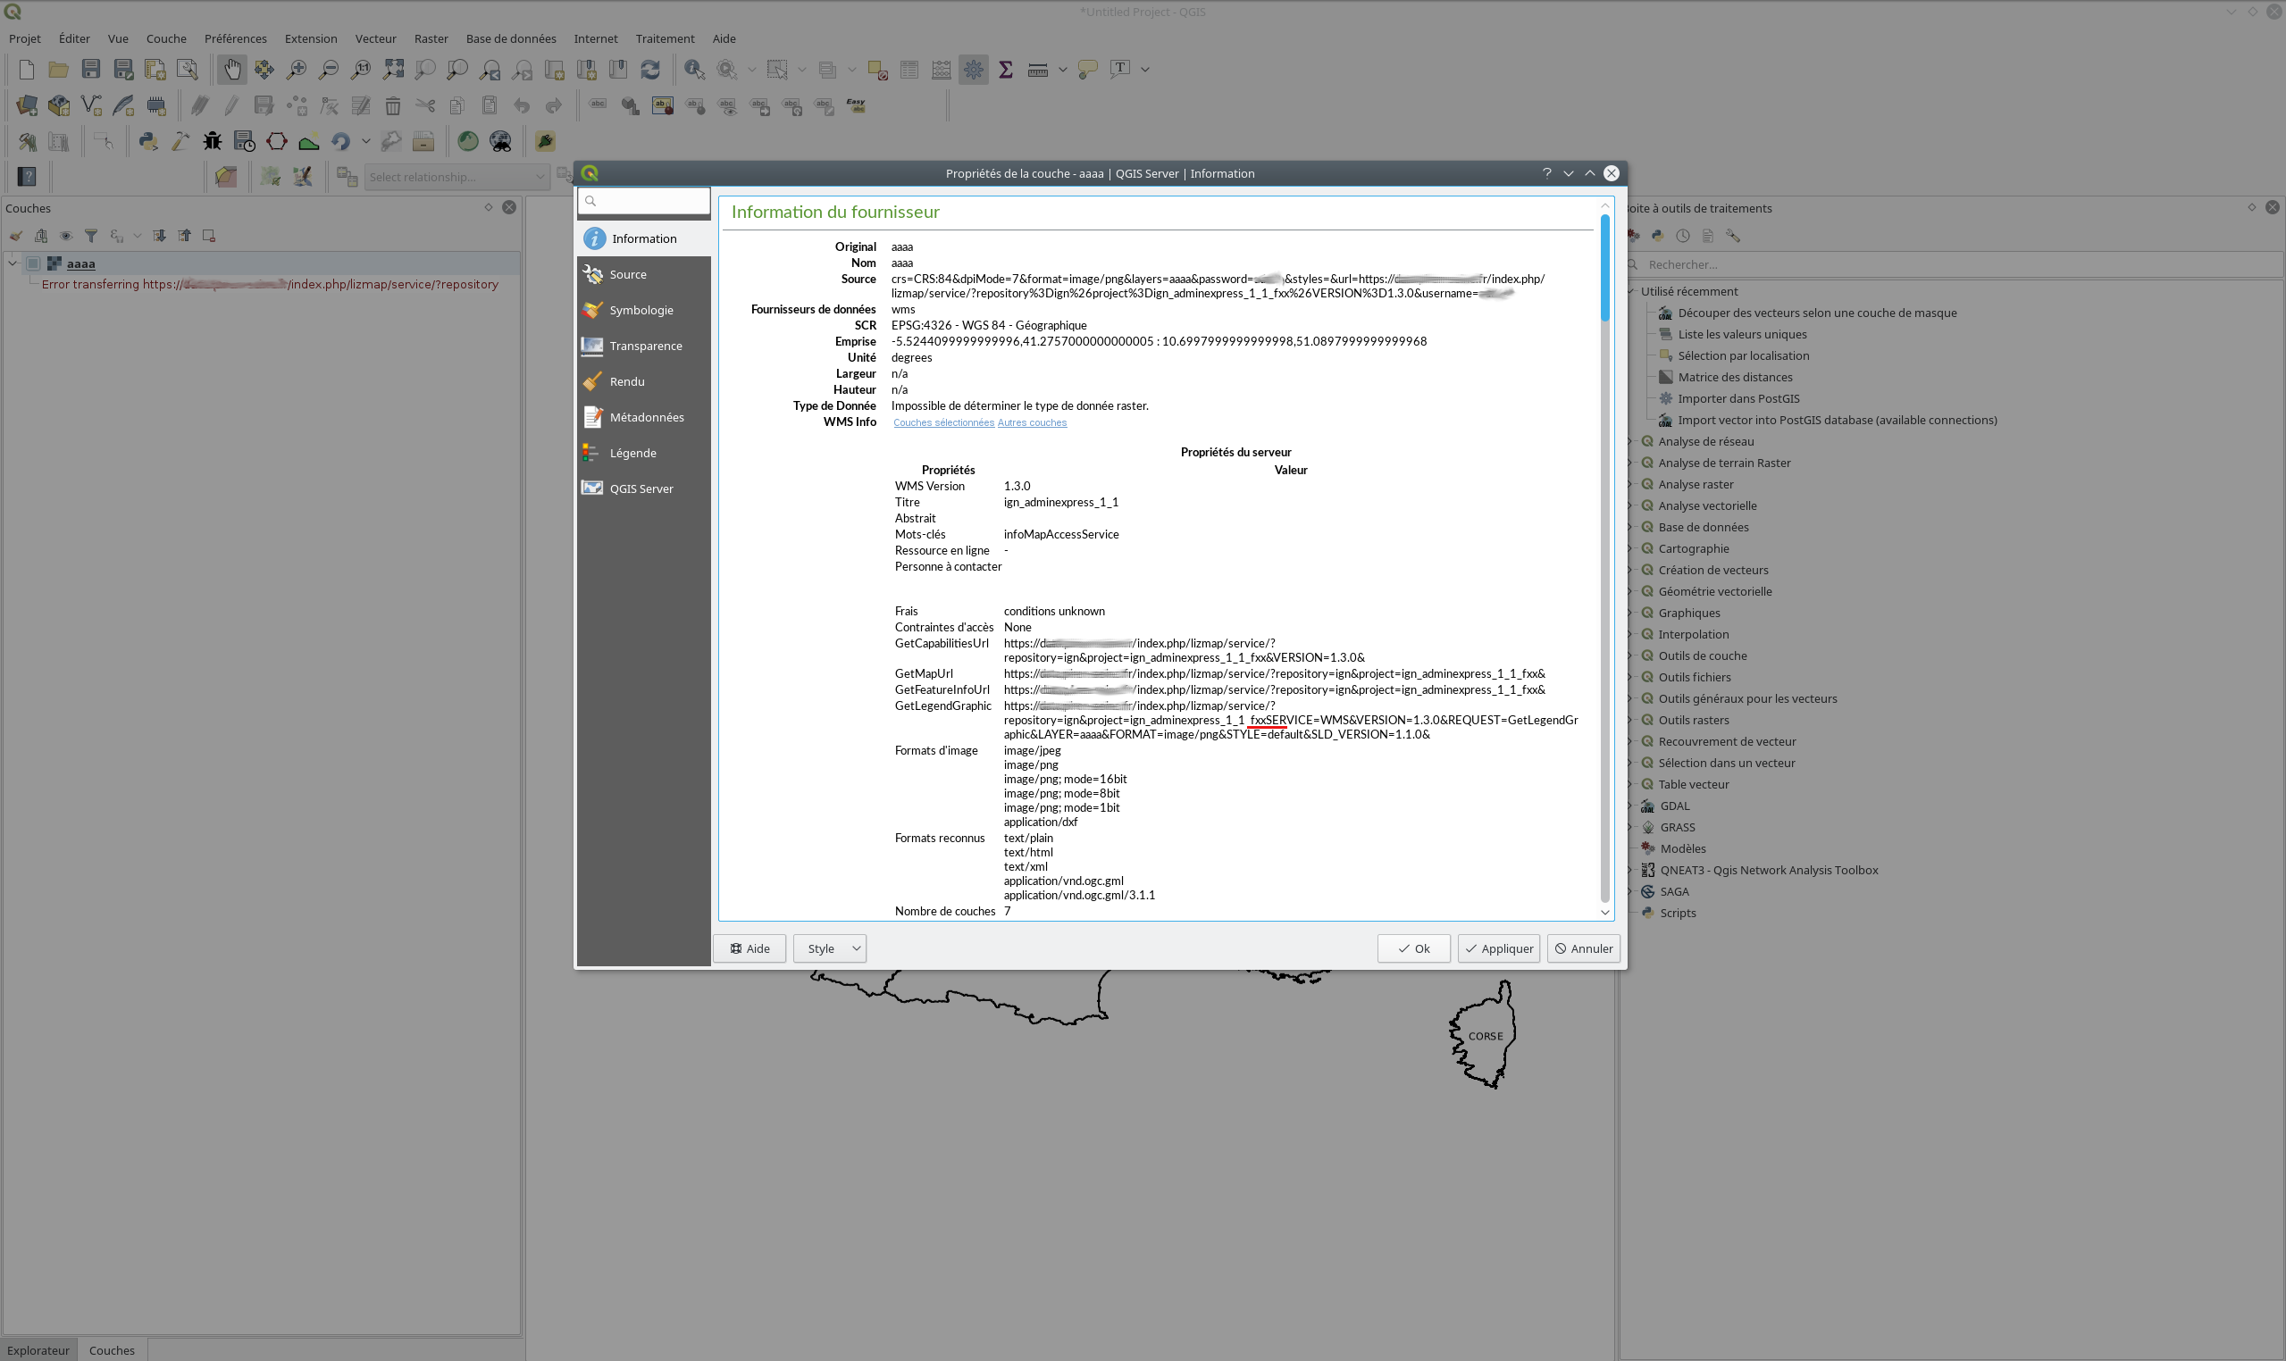This screenshot has width=2286, height=1361.
Task: Activate the Zoom In tool
Action: click(x=296, y=69)
